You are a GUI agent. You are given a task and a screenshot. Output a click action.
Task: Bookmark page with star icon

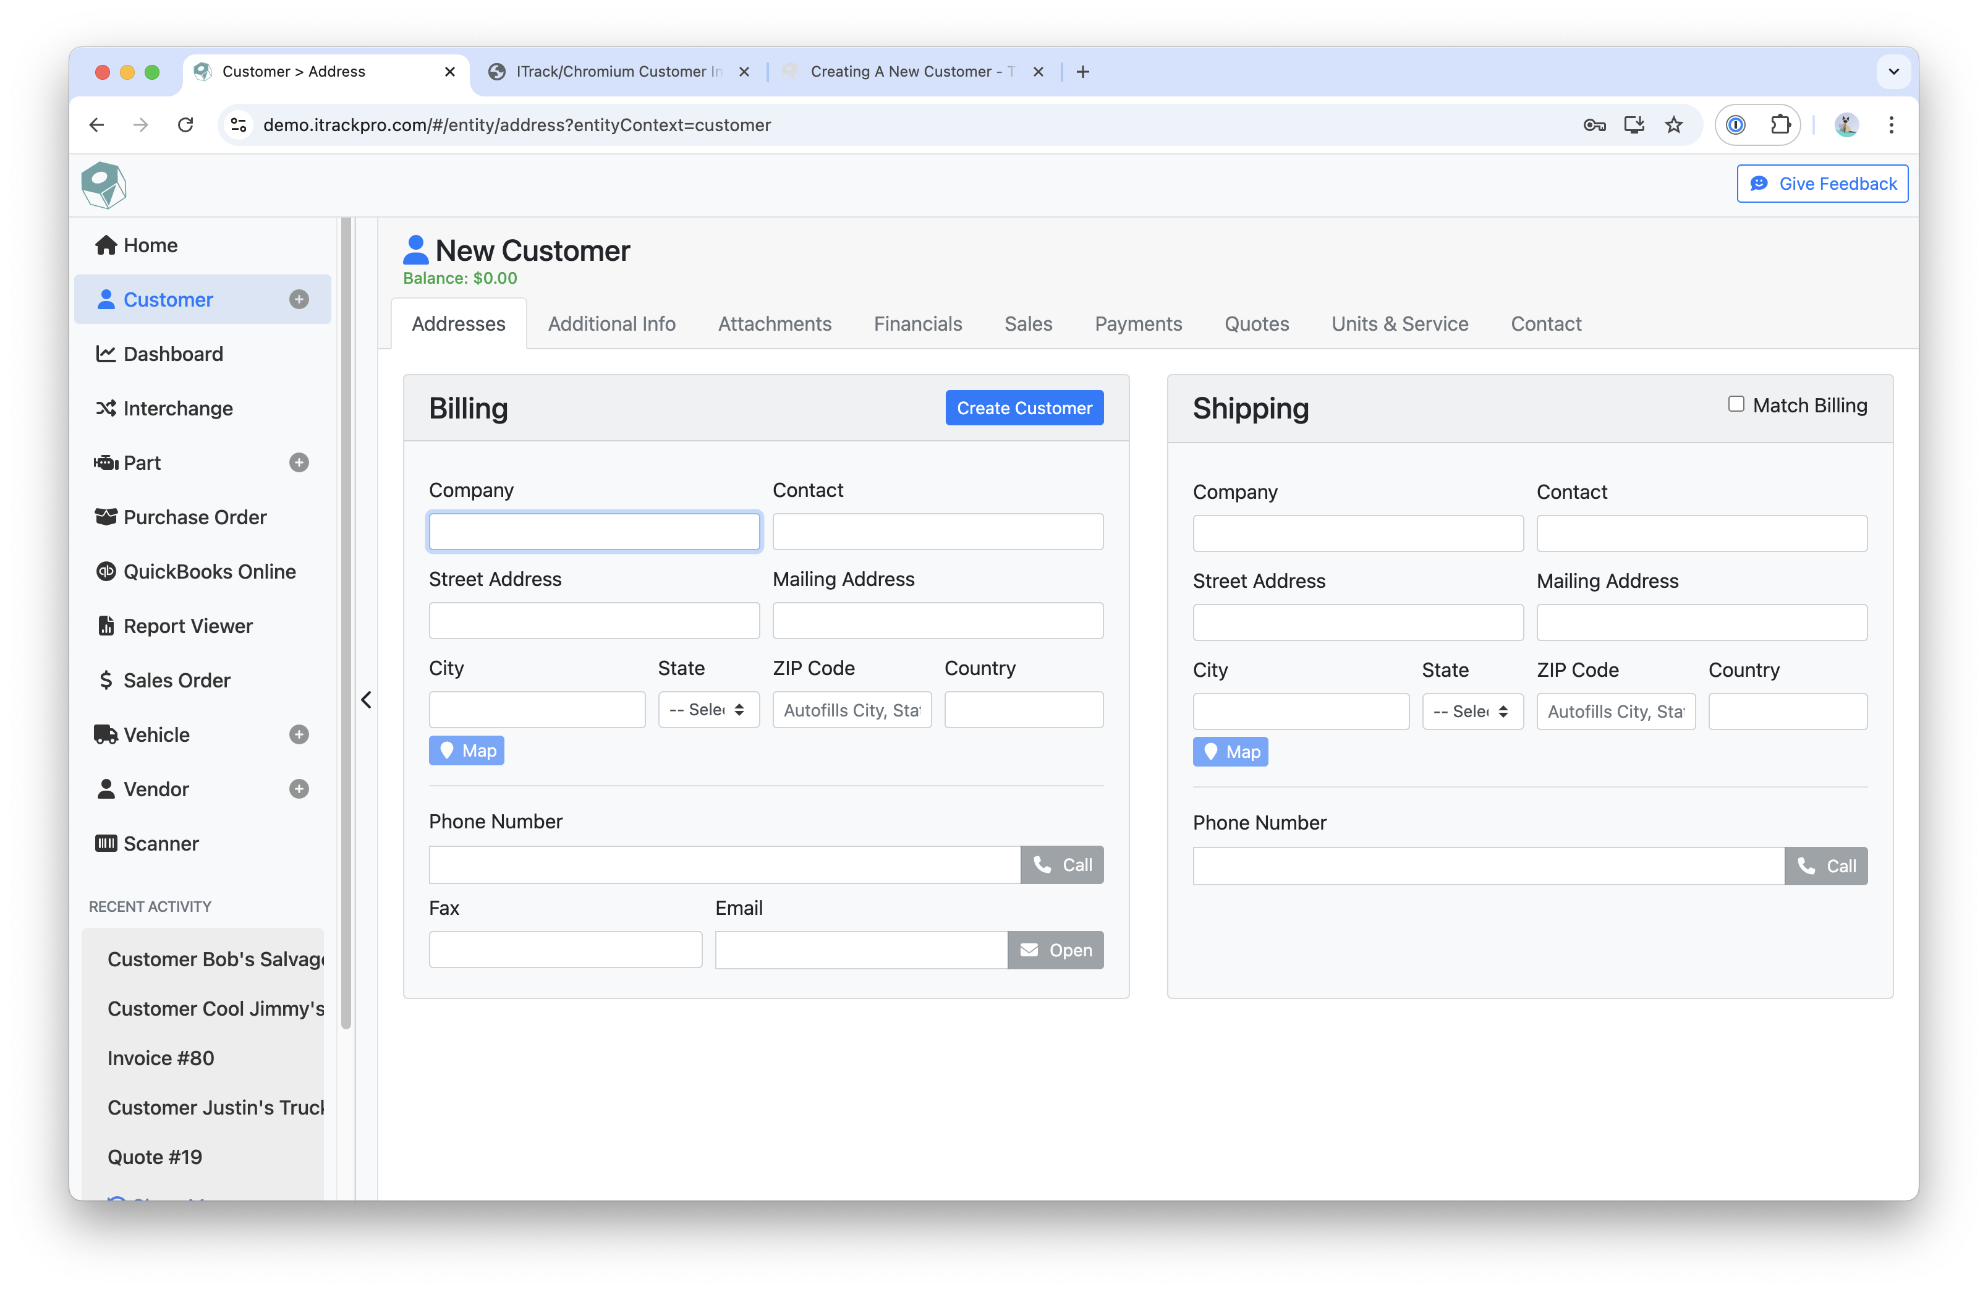click(x=1674, y=125)
